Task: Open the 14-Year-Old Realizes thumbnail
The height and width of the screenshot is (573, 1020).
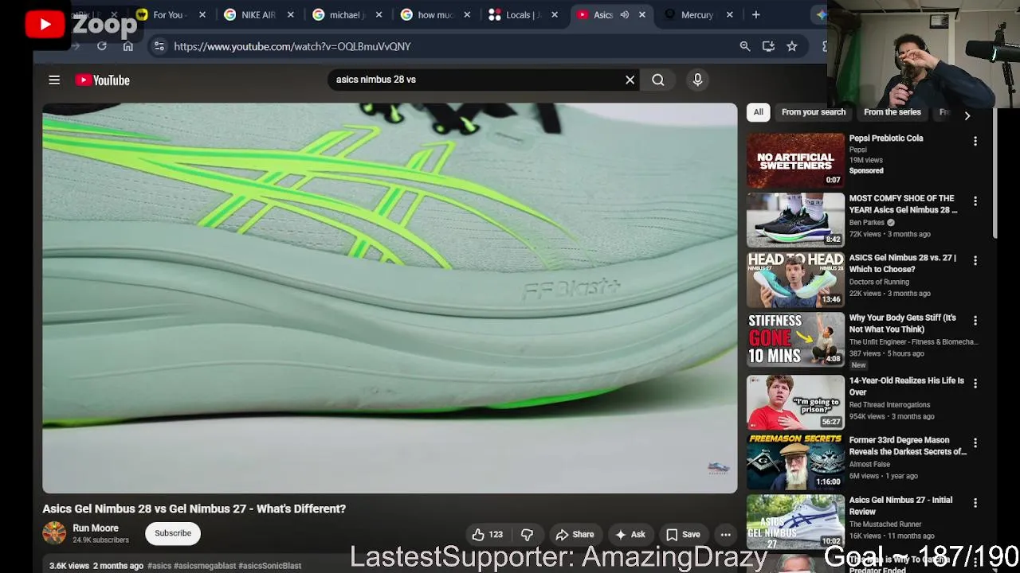Action: 795,402
